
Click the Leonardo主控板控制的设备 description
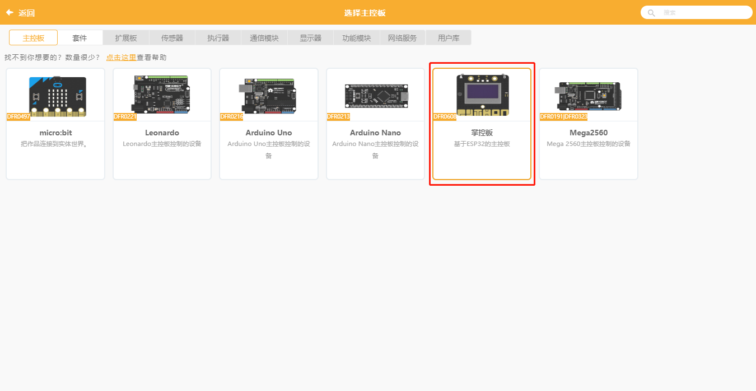162,144
